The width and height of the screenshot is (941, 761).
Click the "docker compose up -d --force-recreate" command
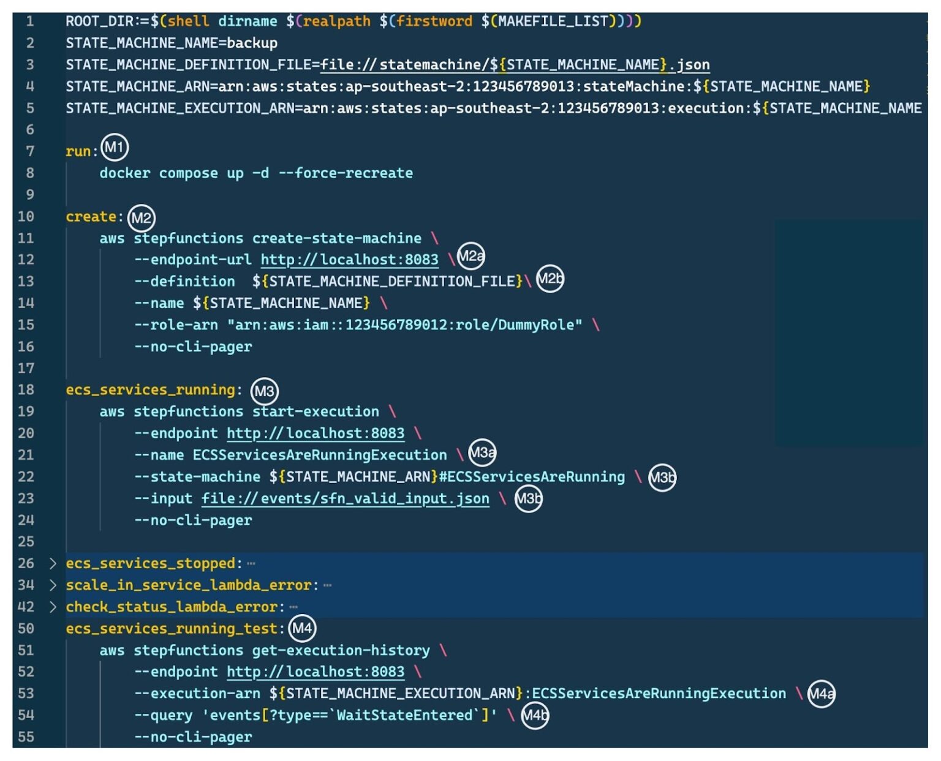[256, 173]
